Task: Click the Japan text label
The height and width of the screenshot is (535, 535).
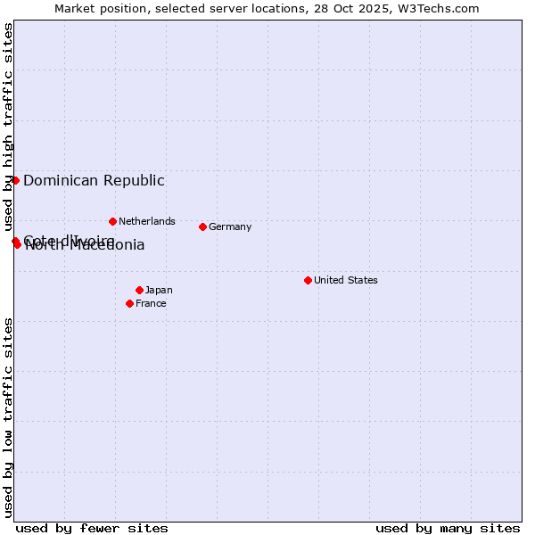Action: [x=159, y=290]
